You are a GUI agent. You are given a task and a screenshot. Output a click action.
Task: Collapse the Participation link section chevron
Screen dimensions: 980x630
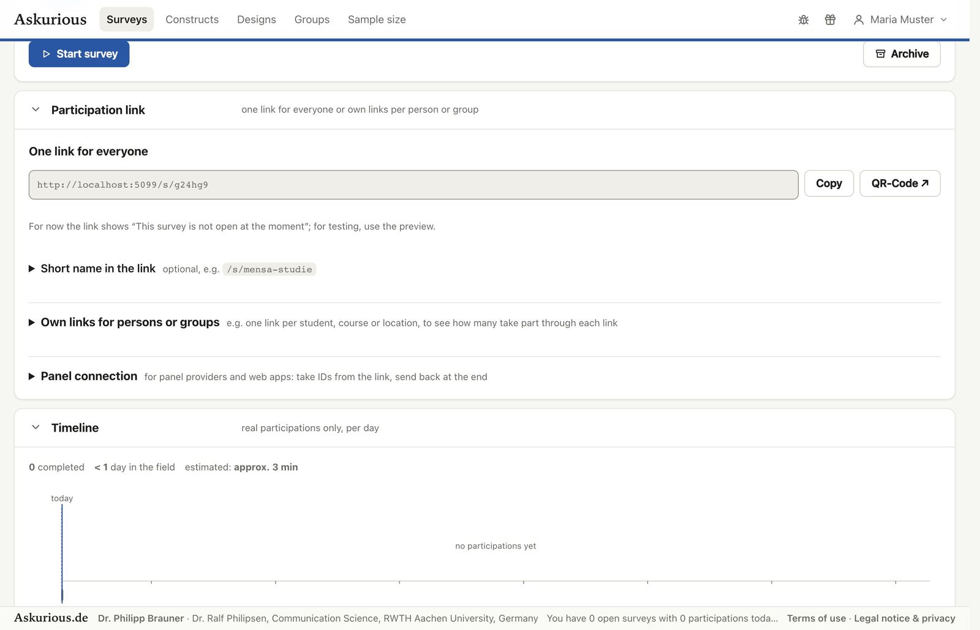[x=36, y=110]
